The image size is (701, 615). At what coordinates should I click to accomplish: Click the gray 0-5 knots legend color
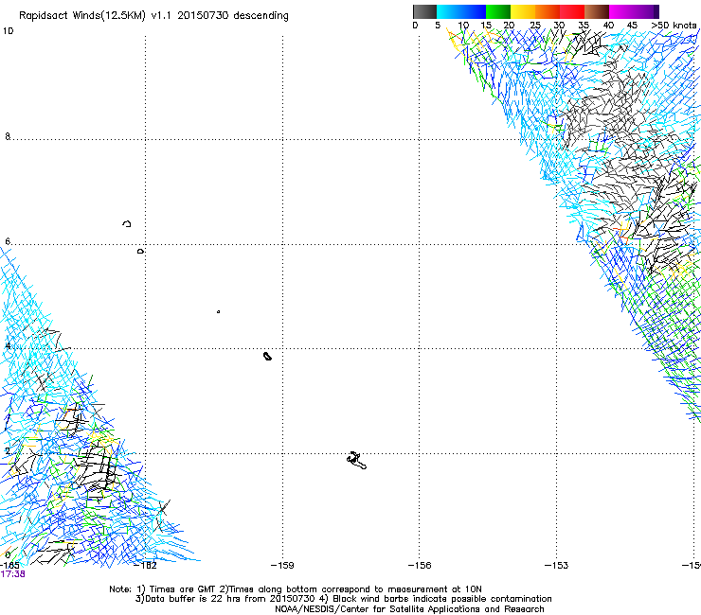(x=424, y=11)
